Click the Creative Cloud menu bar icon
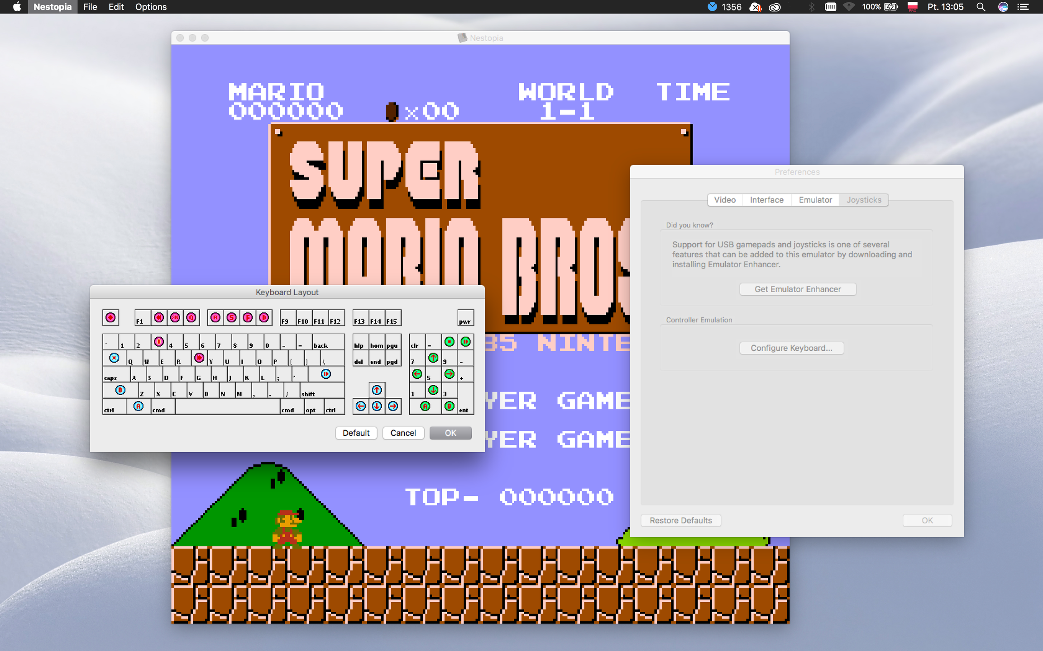Screen dimensions: 1043x651 click(775, 7)
